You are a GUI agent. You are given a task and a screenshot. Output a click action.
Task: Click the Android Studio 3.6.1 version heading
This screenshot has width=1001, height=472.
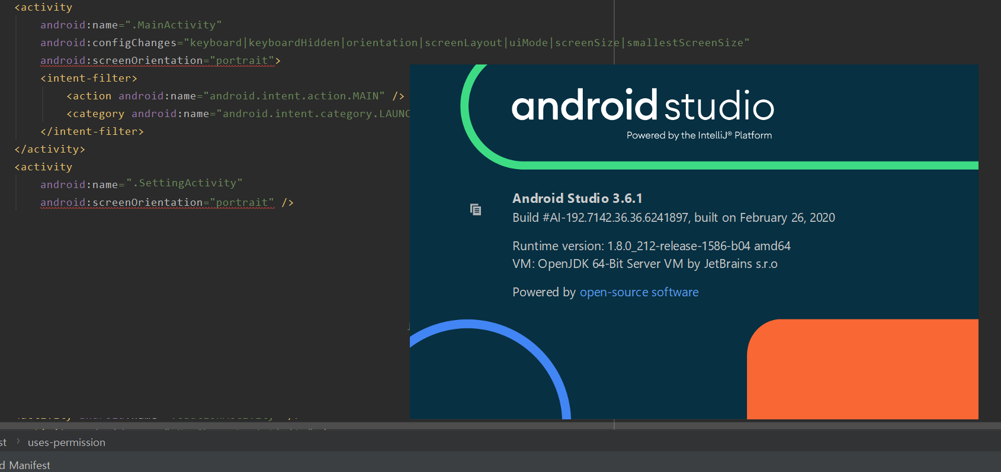(577, 198)
